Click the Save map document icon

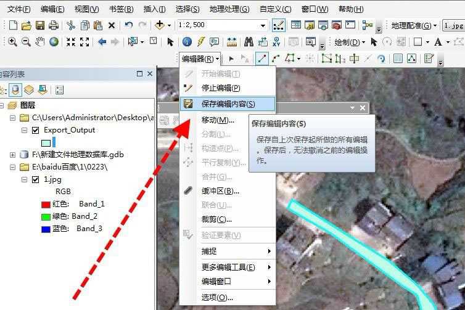click(x=39, y=25)
